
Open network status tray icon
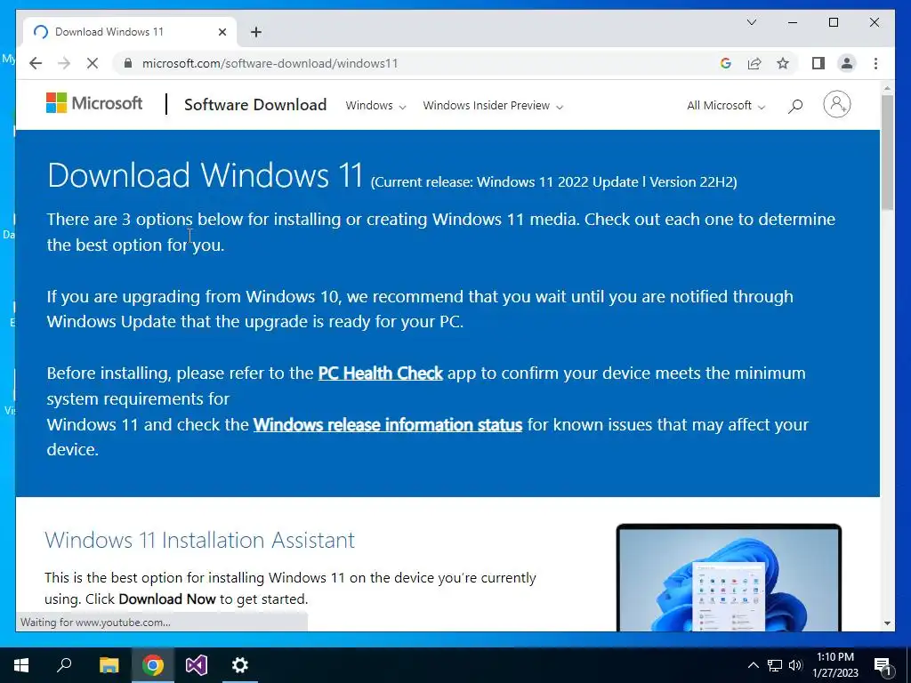click(x=775, y=665)
